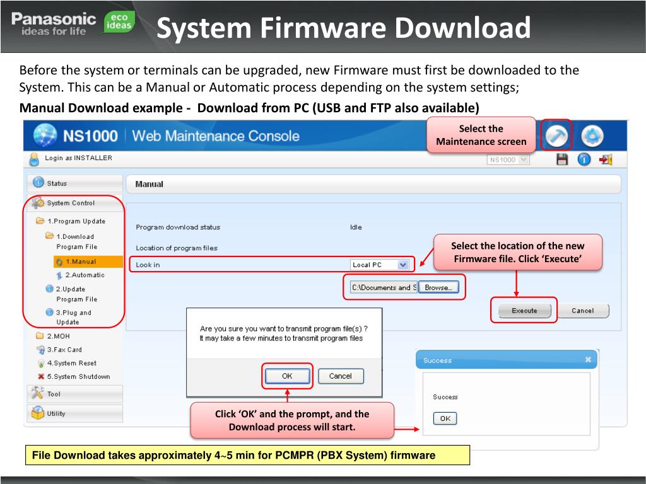Select 2.Automatic in the tree

(x=85, y=275)
